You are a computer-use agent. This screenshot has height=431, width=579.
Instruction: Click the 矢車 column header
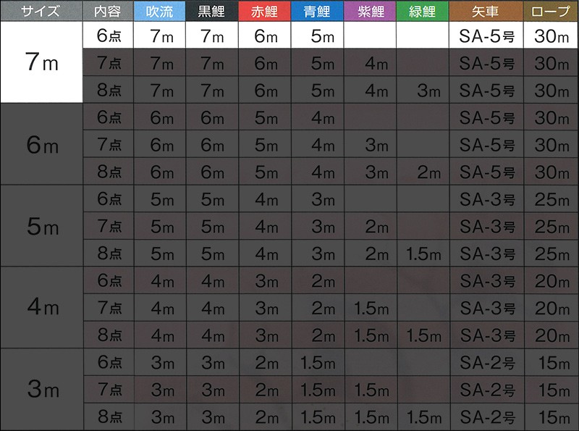coord(487,11)
